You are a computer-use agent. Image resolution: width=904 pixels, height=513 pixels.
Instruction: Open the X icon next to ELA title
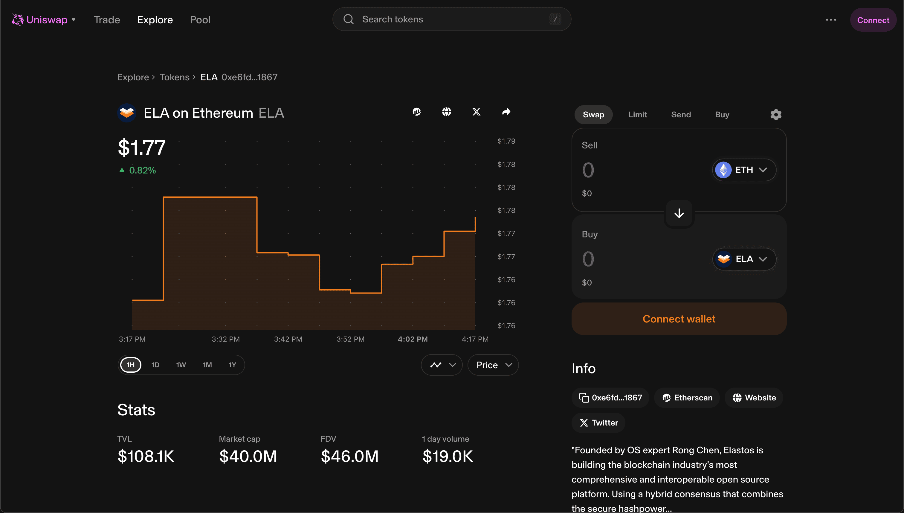(476, 112)
